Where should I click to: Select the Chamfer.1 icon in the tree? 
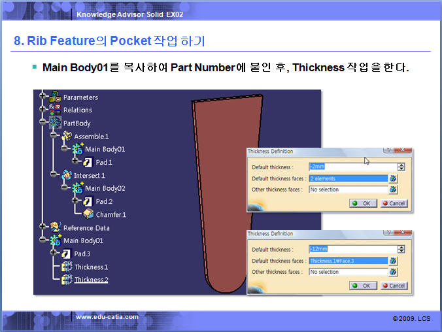click(88, 214)
